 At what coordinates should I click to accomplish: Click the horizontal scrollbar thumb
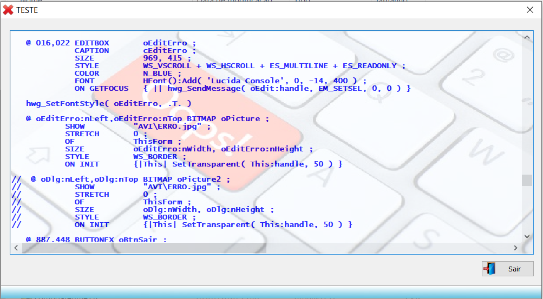pyautogui.click(x=144, y=248)
